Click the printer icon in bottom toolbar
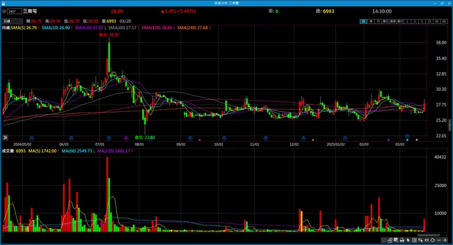 tap(402, 240)
